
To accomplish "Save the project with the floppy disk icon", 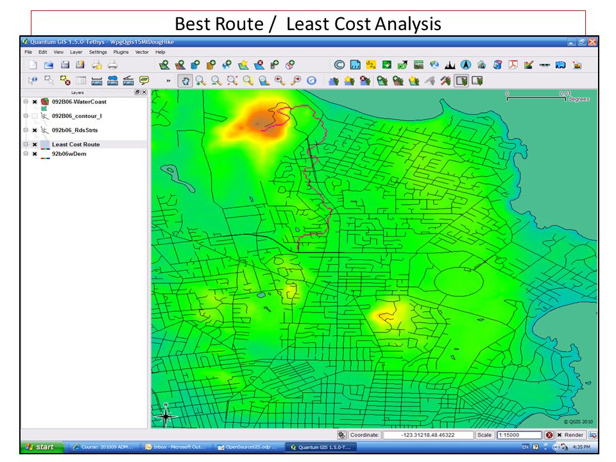I will 65,65.
